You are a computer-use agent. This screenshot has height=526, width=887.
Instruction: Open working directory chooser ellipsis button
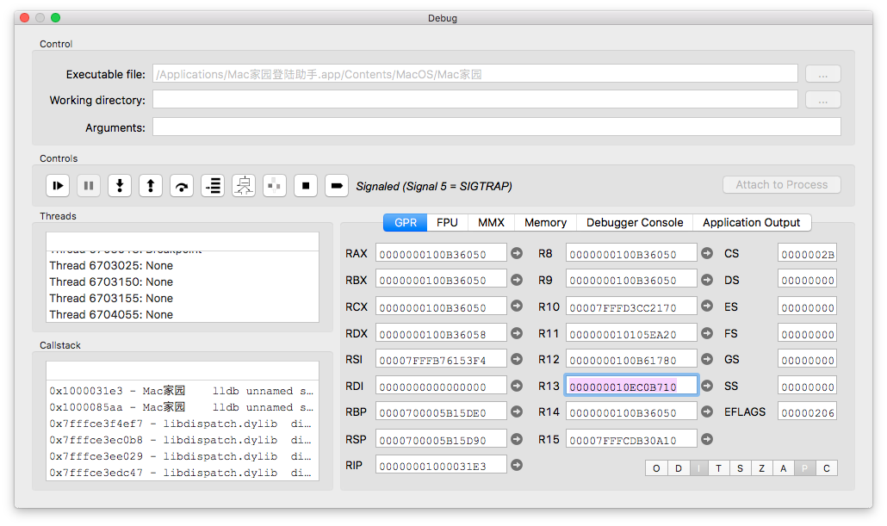pyautogui.click(x=822, y=100)
